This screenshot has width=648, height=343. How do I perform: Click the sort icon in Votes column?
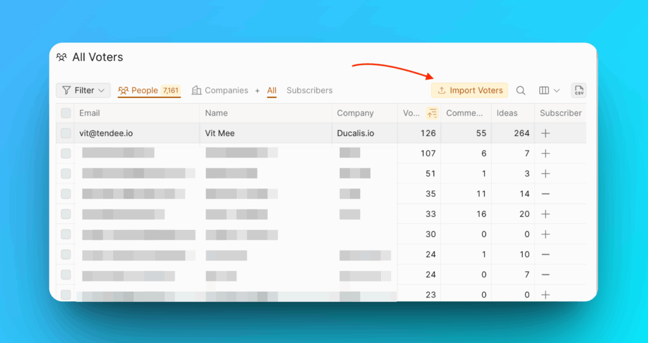pos(432,113)
